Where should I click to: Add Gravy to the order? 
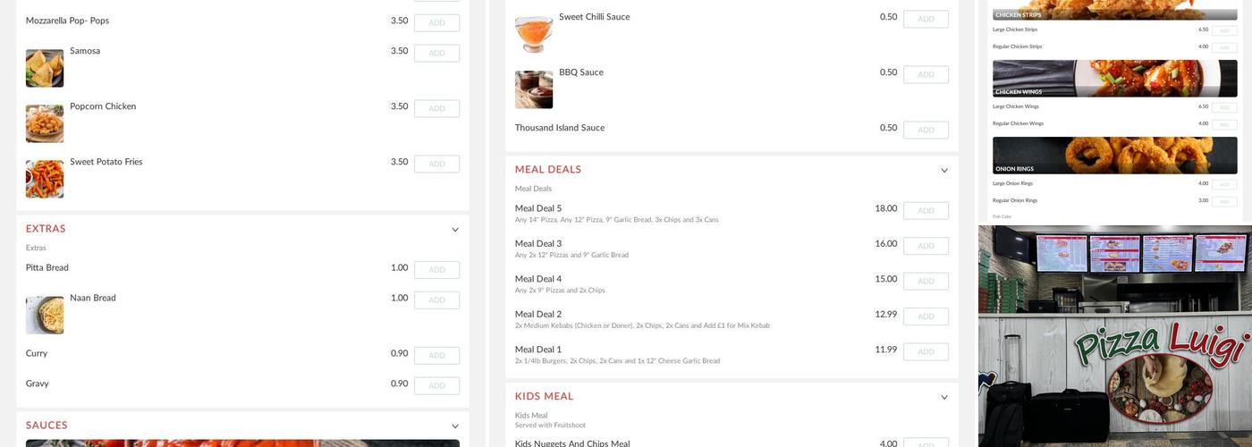pyautogui.click(x=436, y=386)
